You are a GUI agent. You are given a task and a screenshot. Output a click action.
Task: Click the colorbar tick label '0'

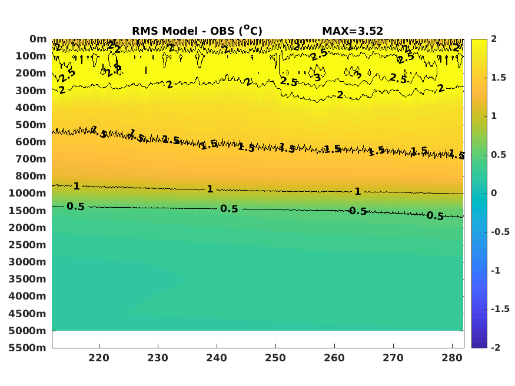pyautogui.click(x=494, y=194)
